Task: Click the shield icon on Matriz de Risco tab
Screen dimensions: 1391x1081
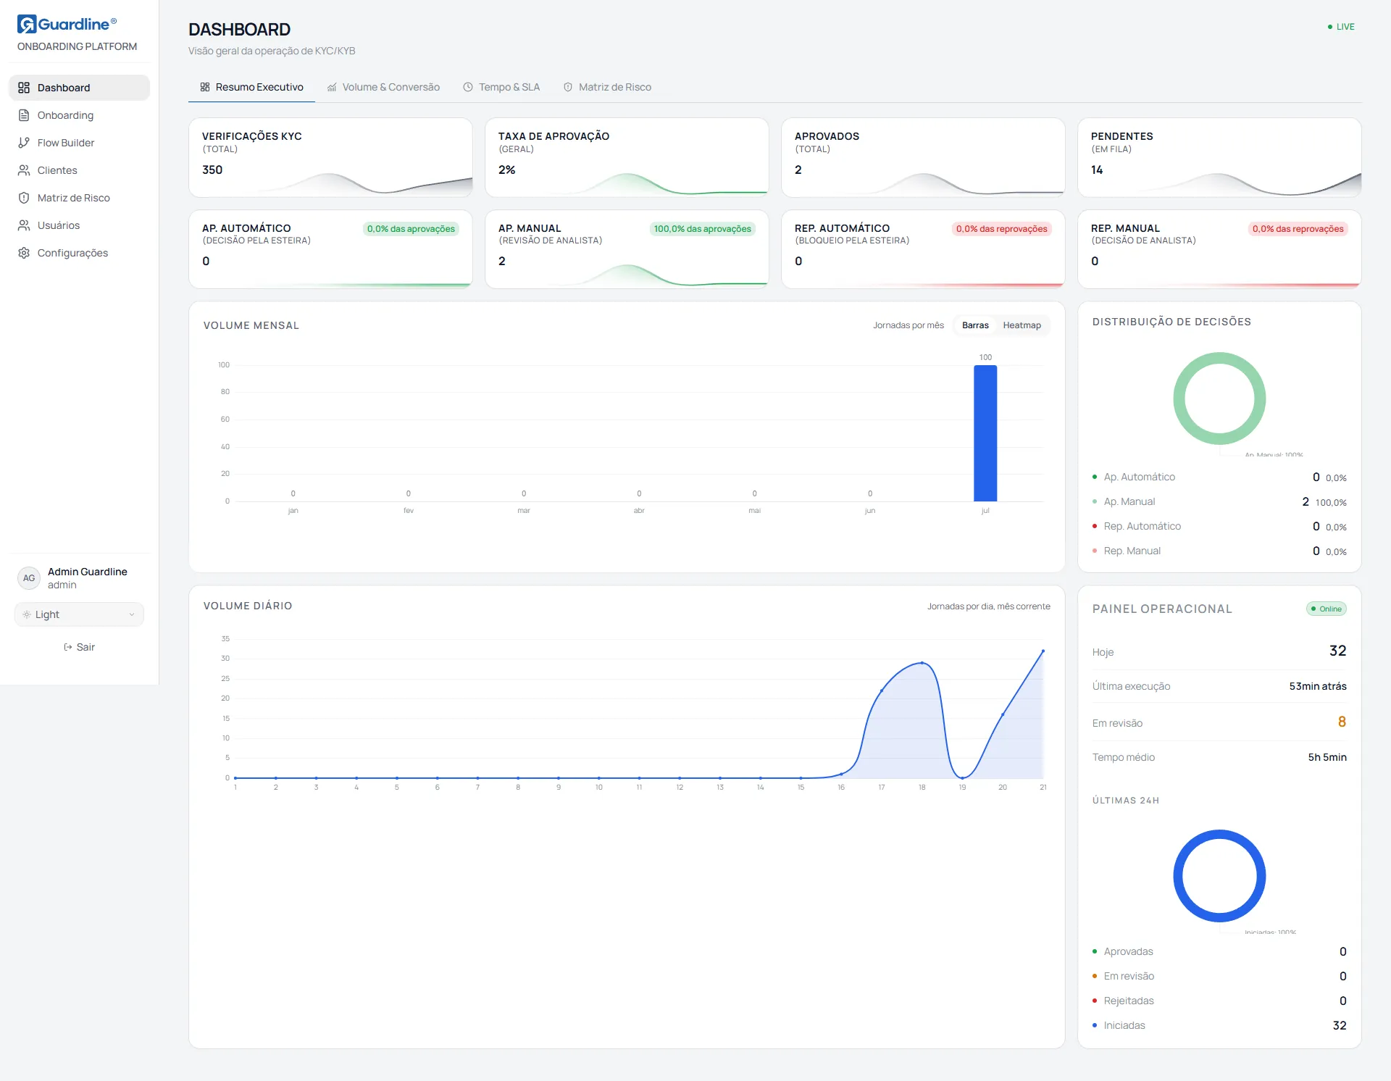Action: [x=568, y=87]
